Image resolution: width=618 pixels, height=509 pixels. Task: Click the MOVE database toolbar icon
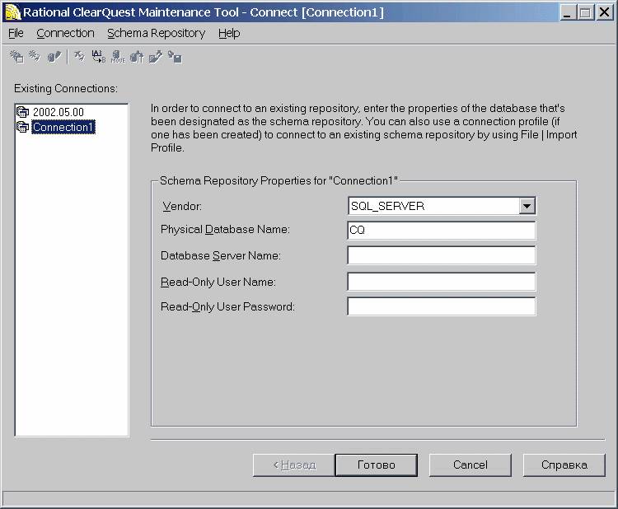point(118,57)
